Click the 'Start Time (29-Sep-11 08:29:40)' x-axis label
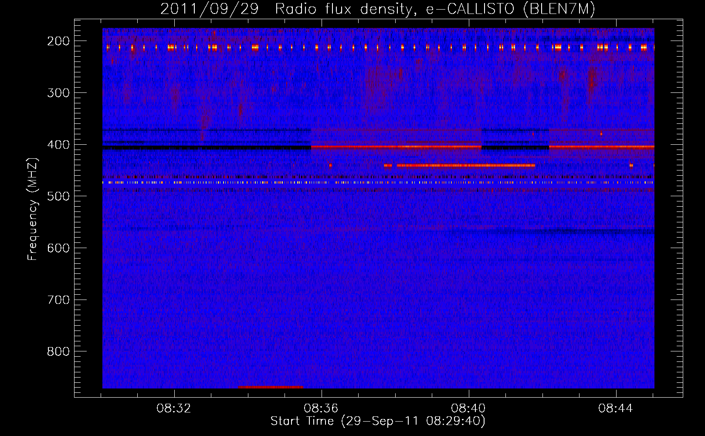This screenshot has height=436, width=705. coord(378,421)
